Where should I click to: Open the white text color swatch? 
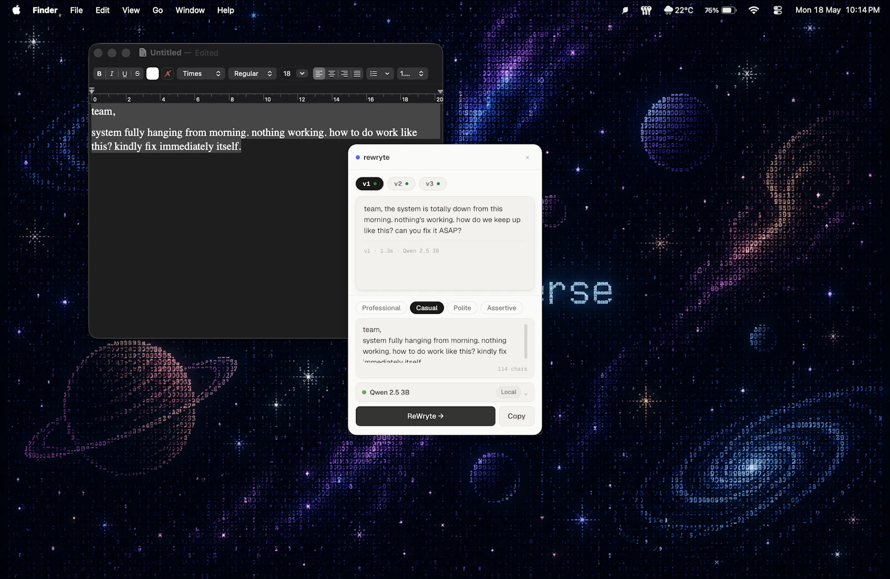pos(152,73)
